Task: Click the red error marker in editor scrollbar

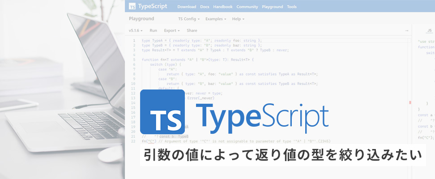Action: point(410,102)
